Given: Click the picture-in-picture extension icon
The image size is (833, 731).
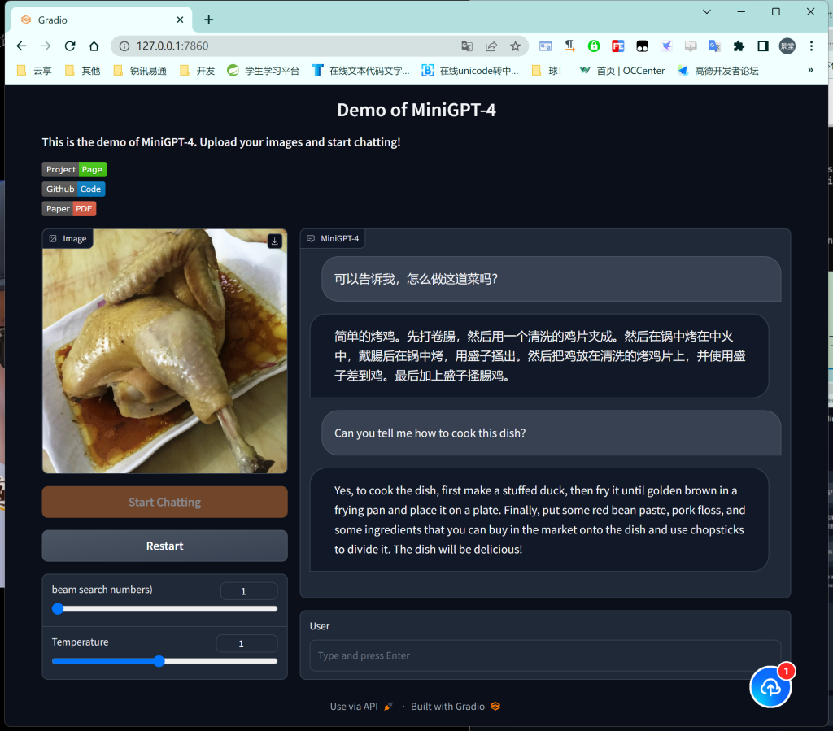Looking at the screenshot, I should (546, 46).
